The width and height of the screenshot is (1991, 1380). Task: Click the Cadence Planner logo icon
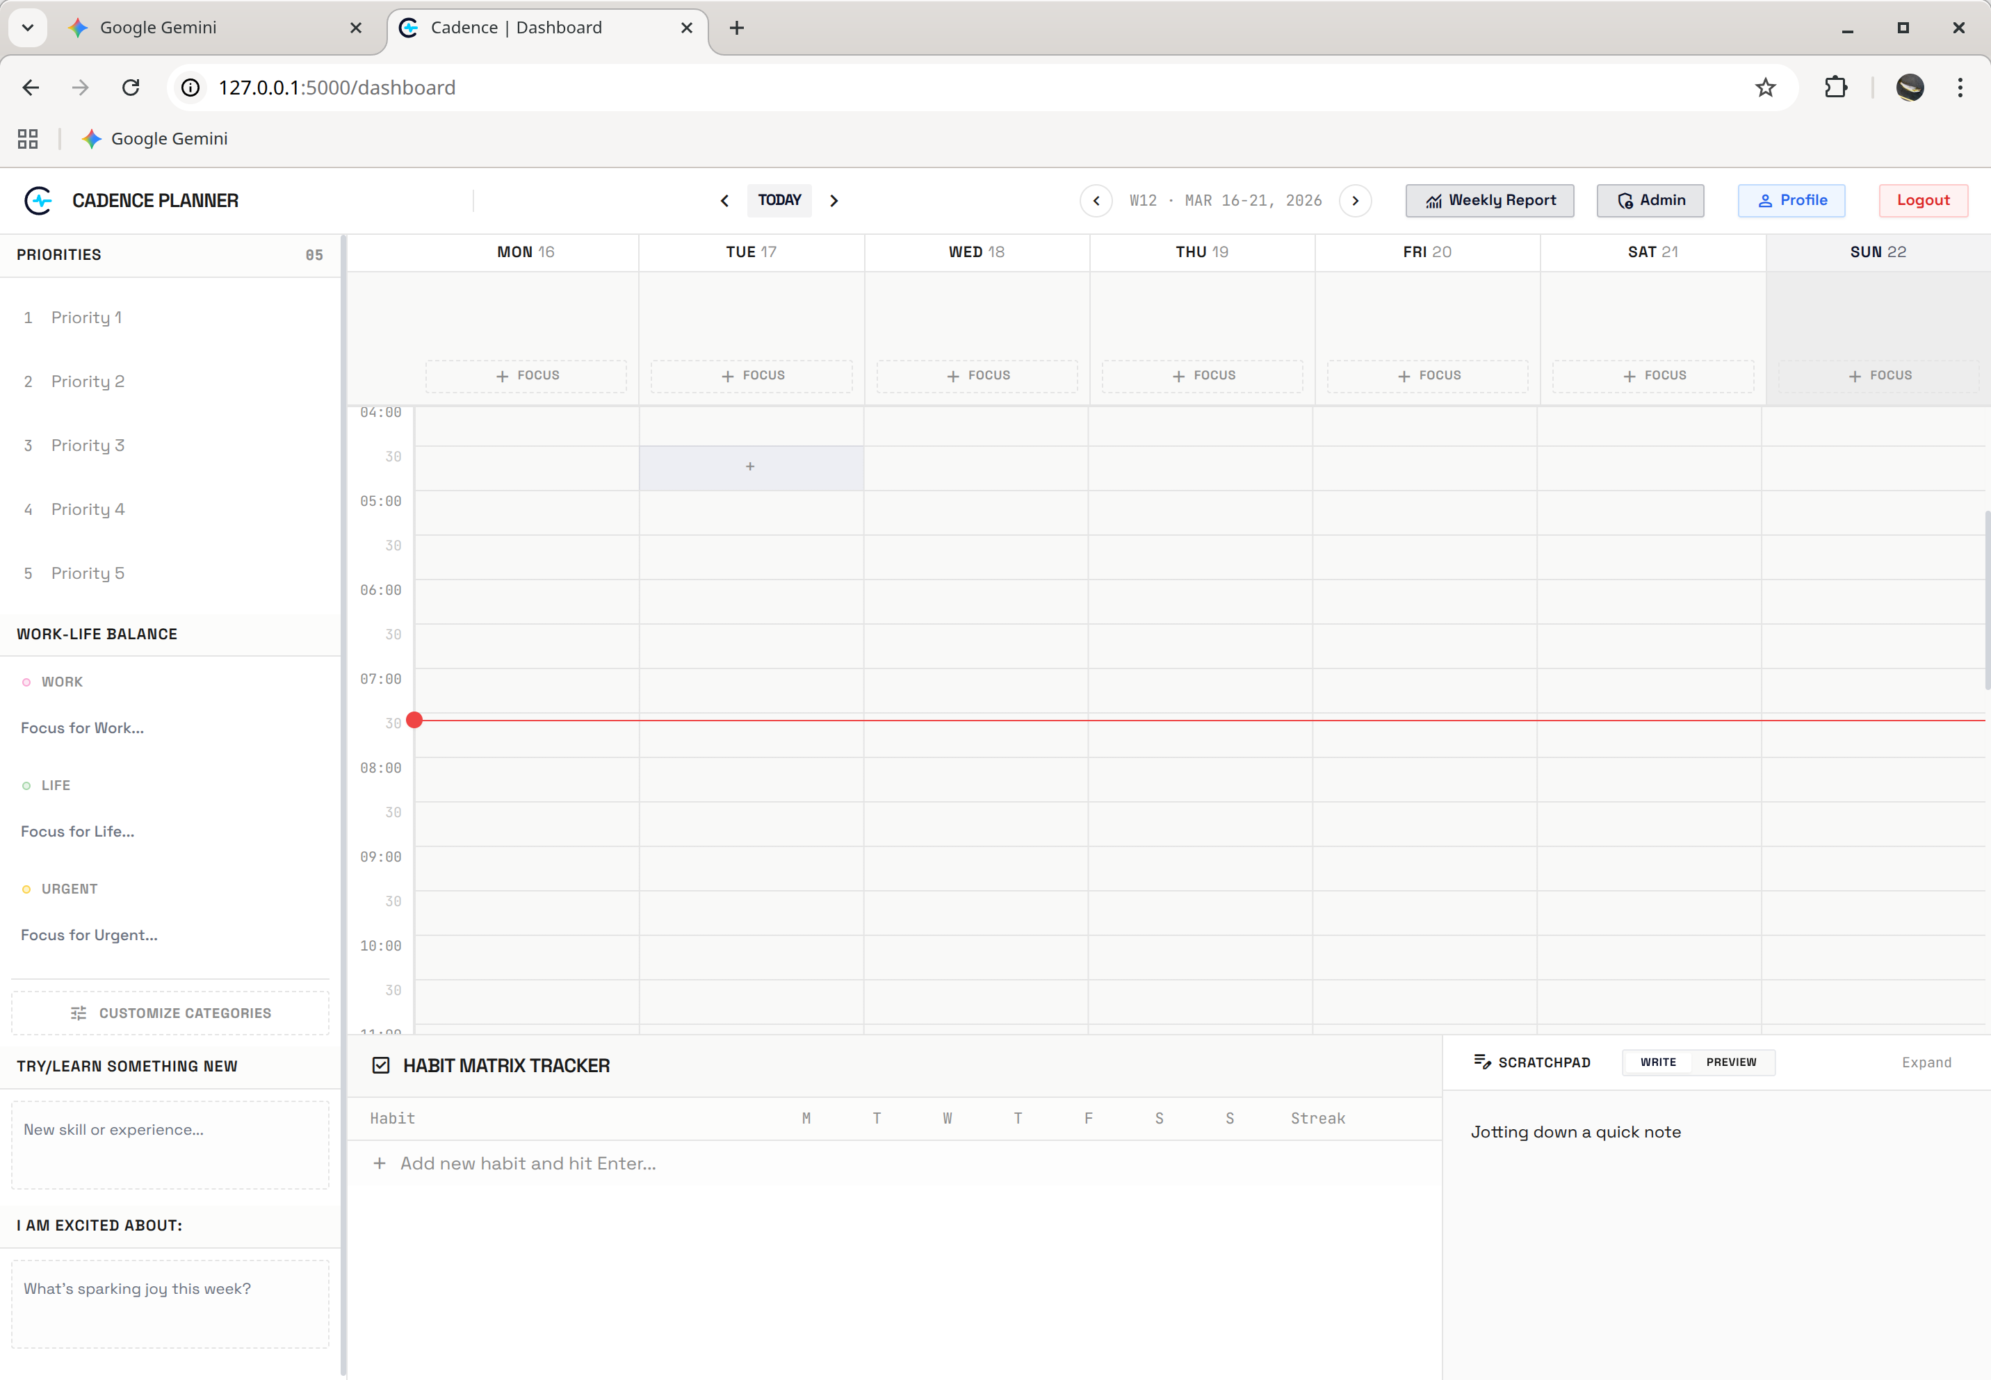[x=38, y=201]
